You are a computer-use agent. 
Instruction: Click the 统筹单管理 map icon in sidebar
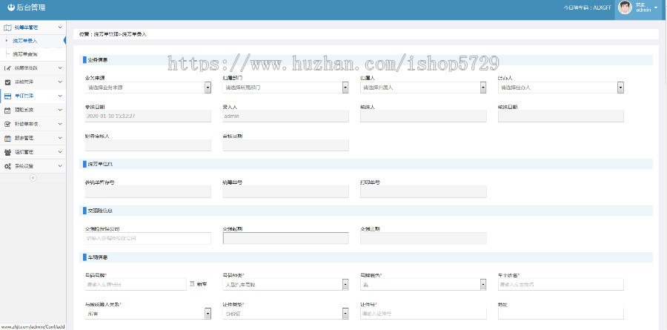point(7,27)
